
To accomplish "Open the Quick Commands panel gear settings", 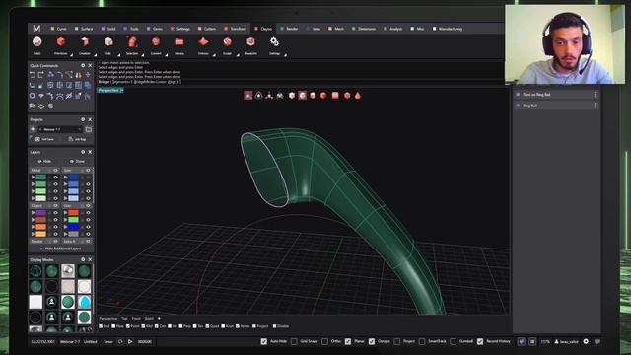I will (83, 66).
